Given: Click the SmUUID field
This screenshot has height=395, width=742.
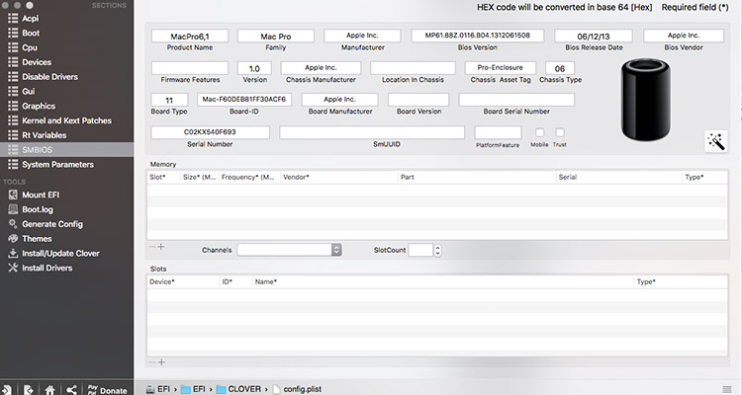Looking at the screenshot, I should point(372,132).
